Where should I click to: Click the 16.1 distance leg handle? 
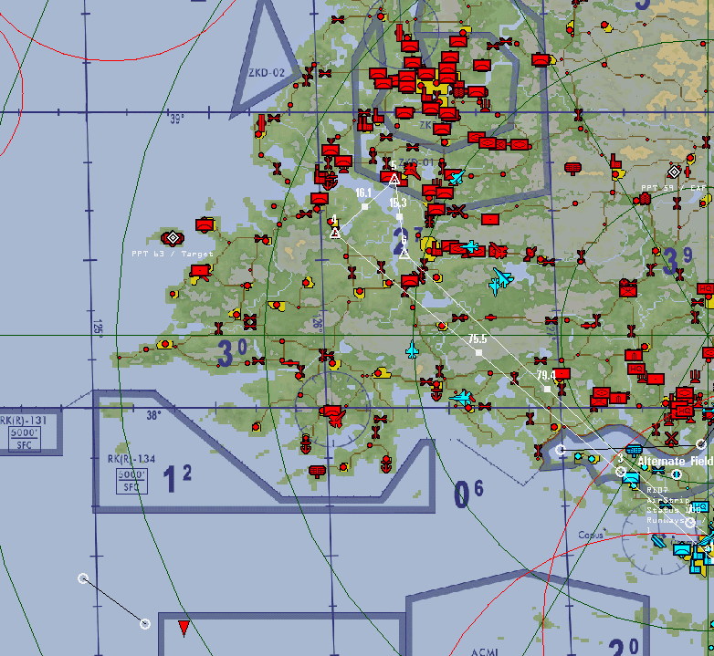(364, 207)
